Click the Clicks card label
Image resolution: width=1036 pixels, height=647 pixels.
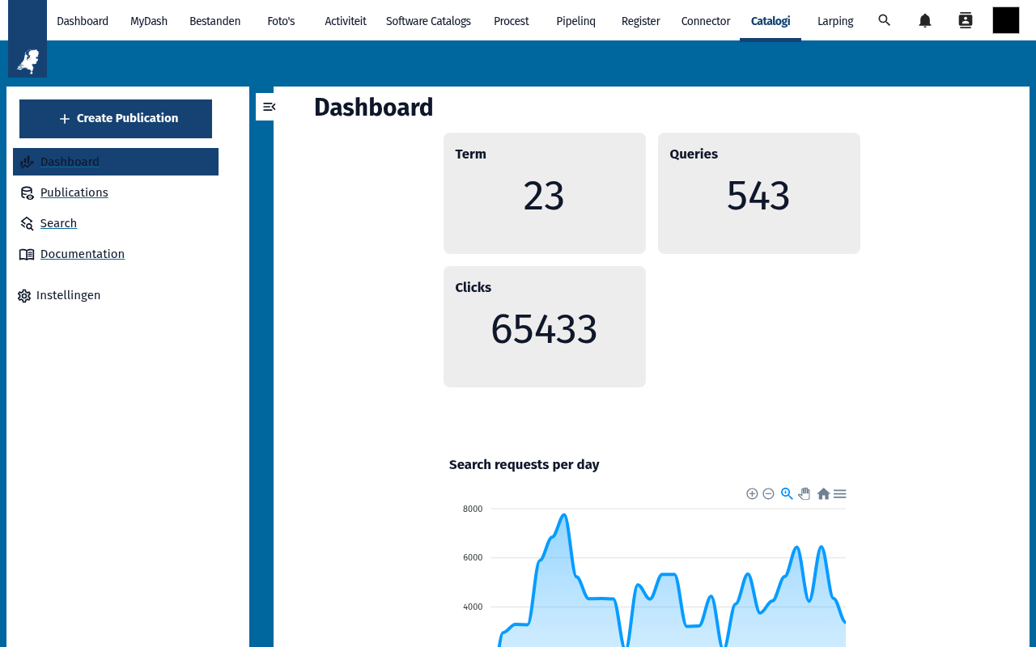pos(473,287)
